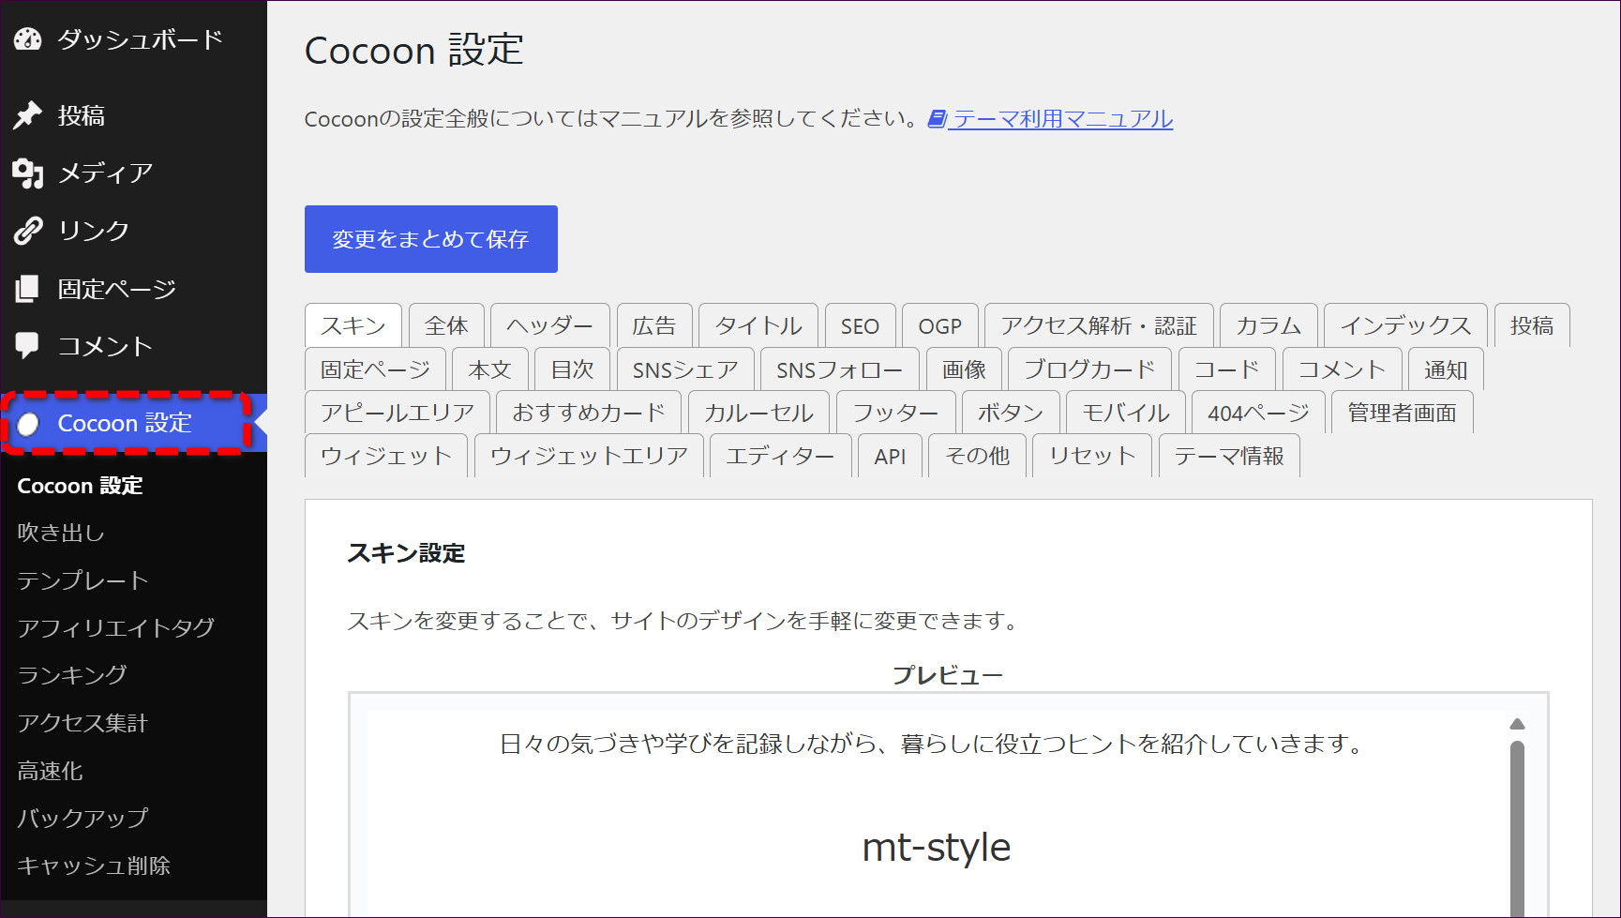Switch to the 全体 tab
Viewport: 1621px width, 918px height.
(x=446, y=325)
